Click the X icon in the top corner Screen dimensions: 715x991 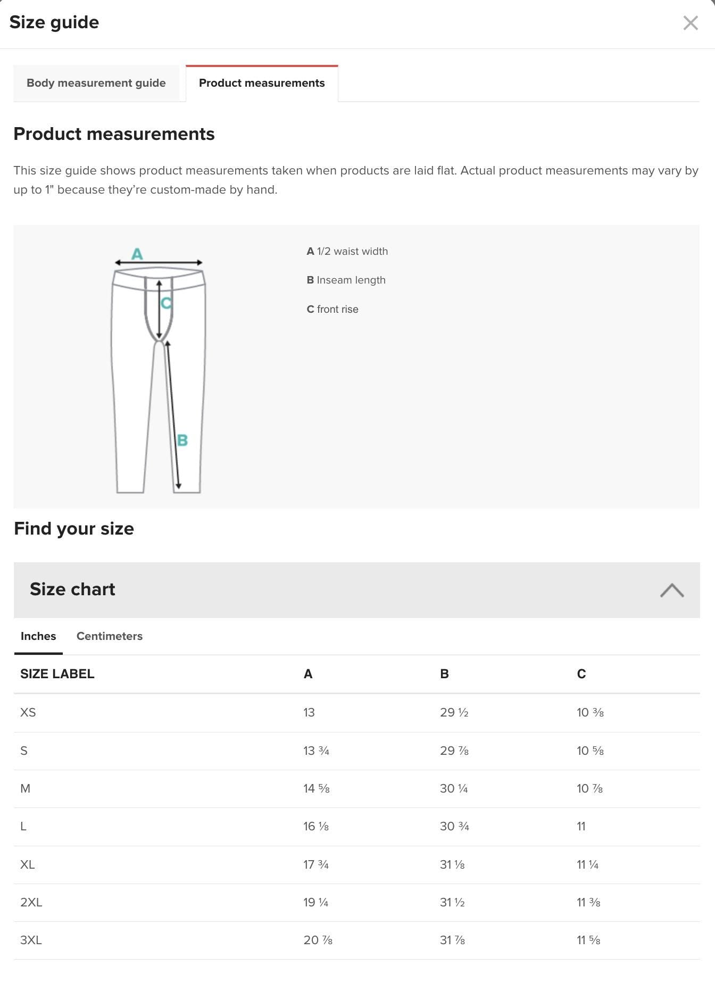tap(690, 23)
